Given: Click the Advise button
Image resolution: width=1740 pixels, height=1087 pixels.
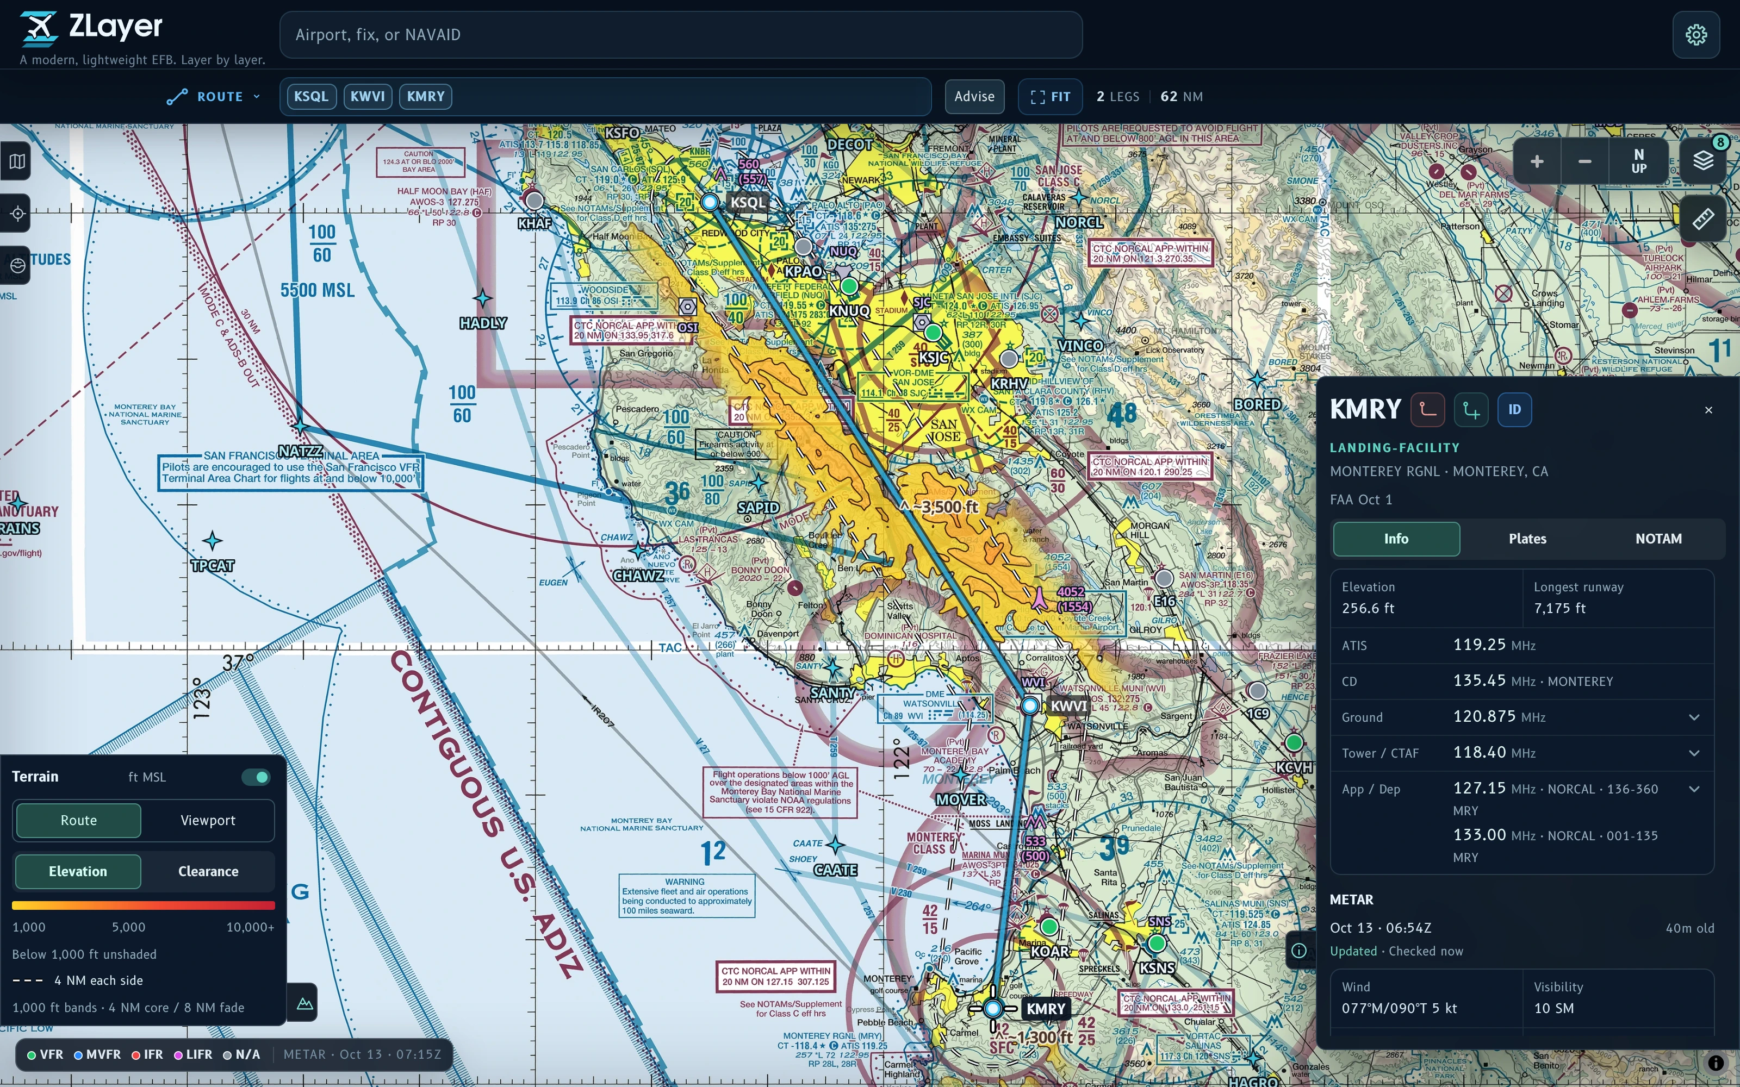Looking at the screenshot, I should pyautogui.click(x=974, y=96).
